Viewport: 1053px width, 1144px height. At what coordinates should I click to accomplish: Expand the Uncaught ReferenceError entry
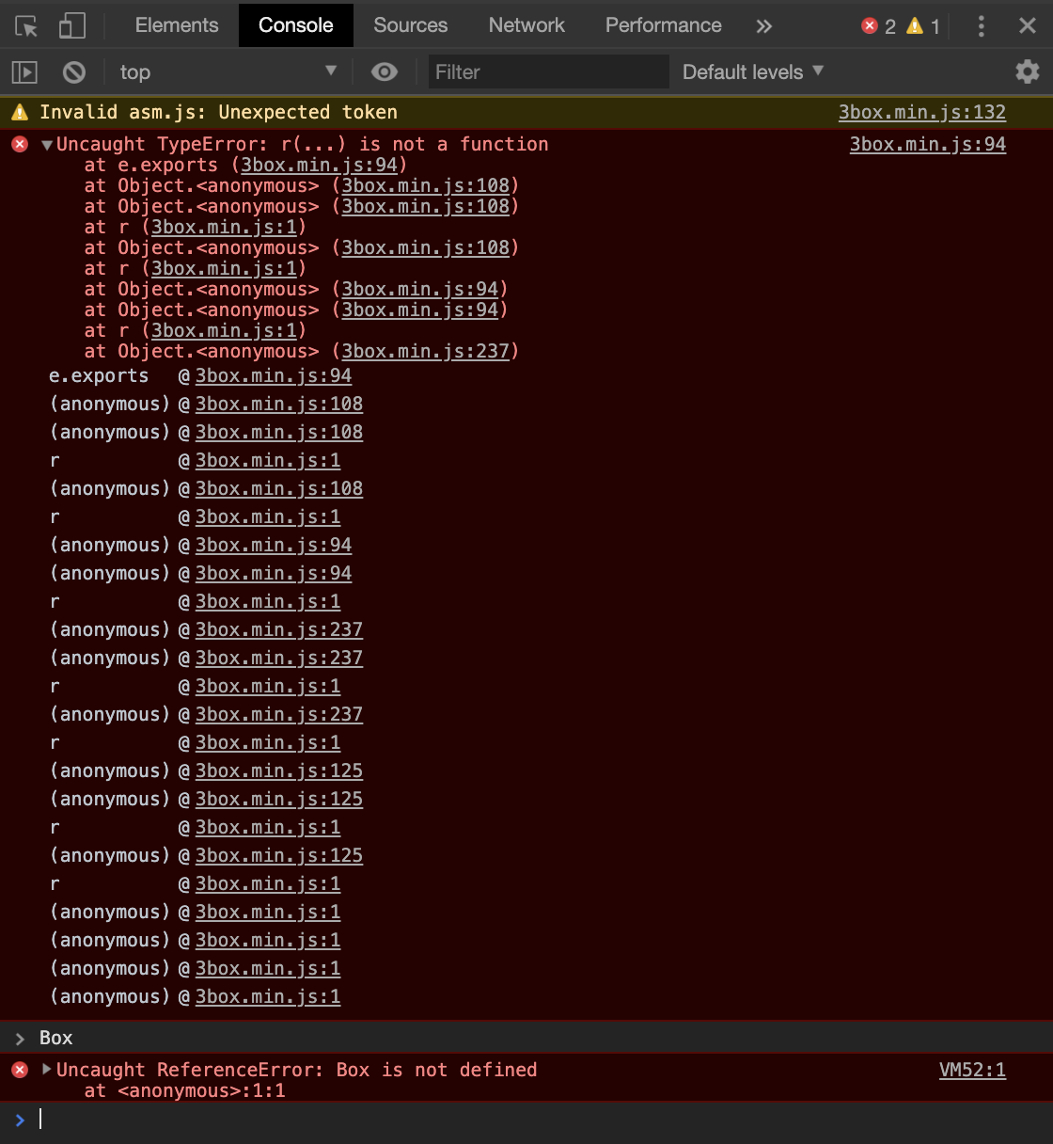[47, 1069]
